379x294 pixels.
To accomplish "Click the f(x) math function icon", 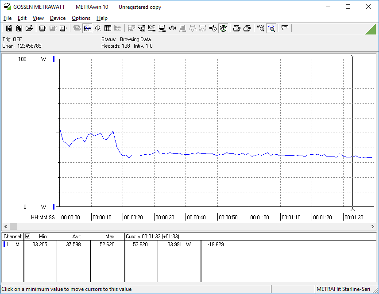I will (x=172, y=28).
